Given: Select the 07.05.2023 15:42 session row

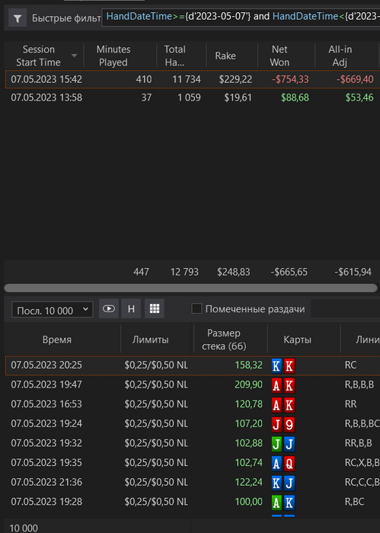Looking at the screenshot, I should tap(193, 79).
